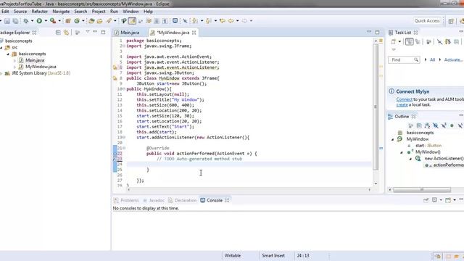Image resolution: width=464 pixels, height=261 pixels.
Task: Click the Forward navigation arrow icon
Action: (244, 21)
